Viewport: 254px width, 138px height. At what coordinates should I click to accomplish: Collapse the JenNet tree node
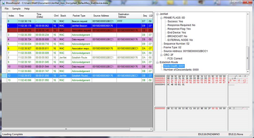[x=157, y=14]
